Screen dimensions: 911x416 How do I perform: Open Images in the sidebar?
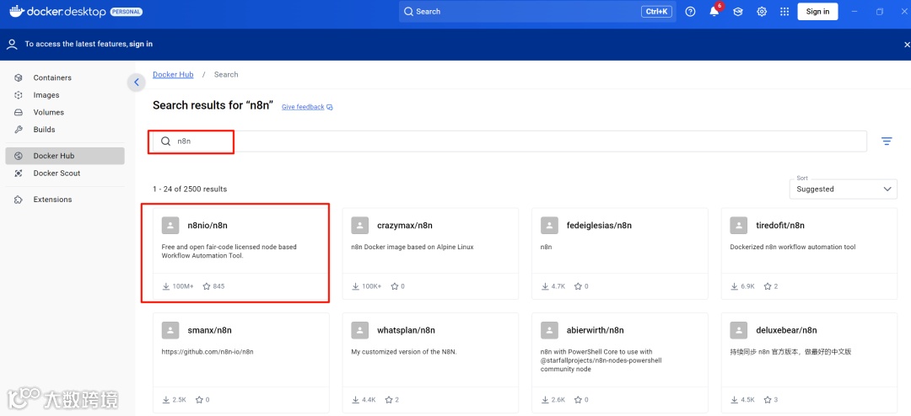65,95
